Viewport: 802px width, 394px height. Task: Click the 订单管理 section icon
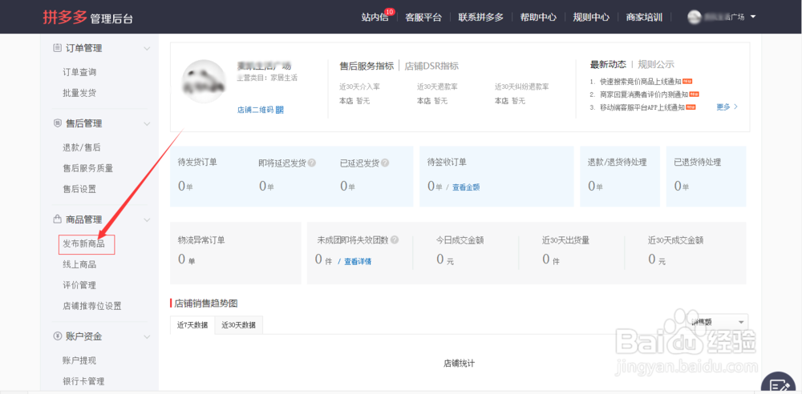coord(57,48)
